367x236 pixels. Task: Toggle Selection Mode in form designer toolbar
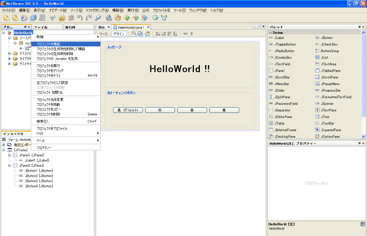(134, 34)
